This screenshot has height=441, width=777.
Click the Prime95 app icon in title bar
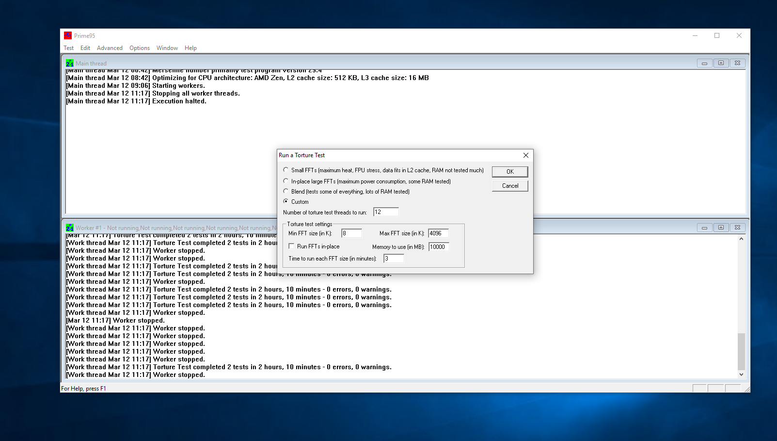(x=68, y=35)
